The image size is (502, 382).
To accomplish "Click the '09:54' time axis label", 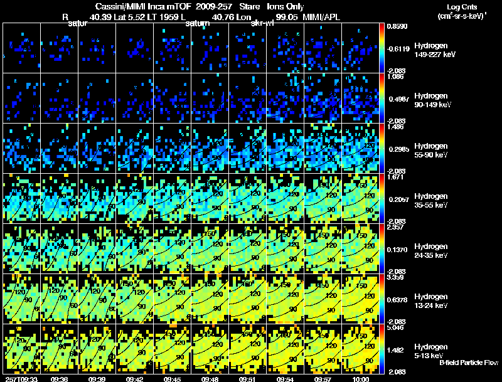I will 285,379.
